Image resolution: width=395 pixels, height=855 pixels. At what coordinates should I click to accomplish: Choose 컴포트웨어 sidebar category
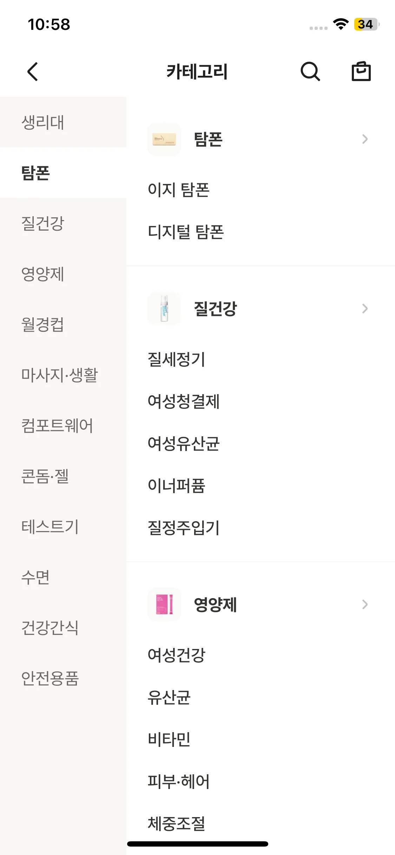click(57, 425)
